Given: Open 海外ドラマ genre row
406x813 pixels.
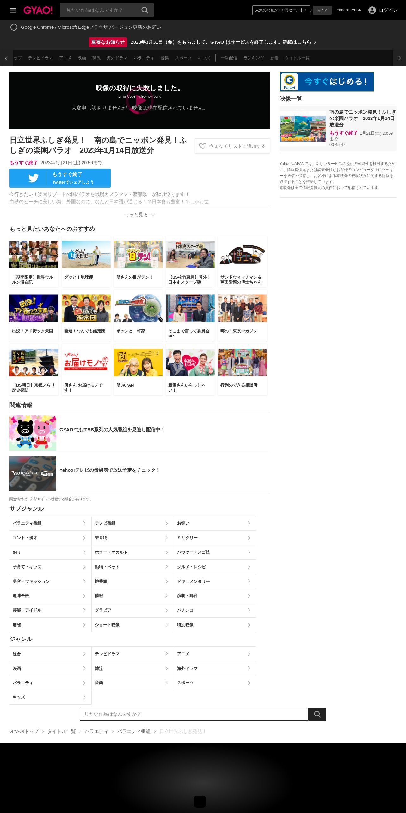Looking at the screenshot, I should point(215,668).
